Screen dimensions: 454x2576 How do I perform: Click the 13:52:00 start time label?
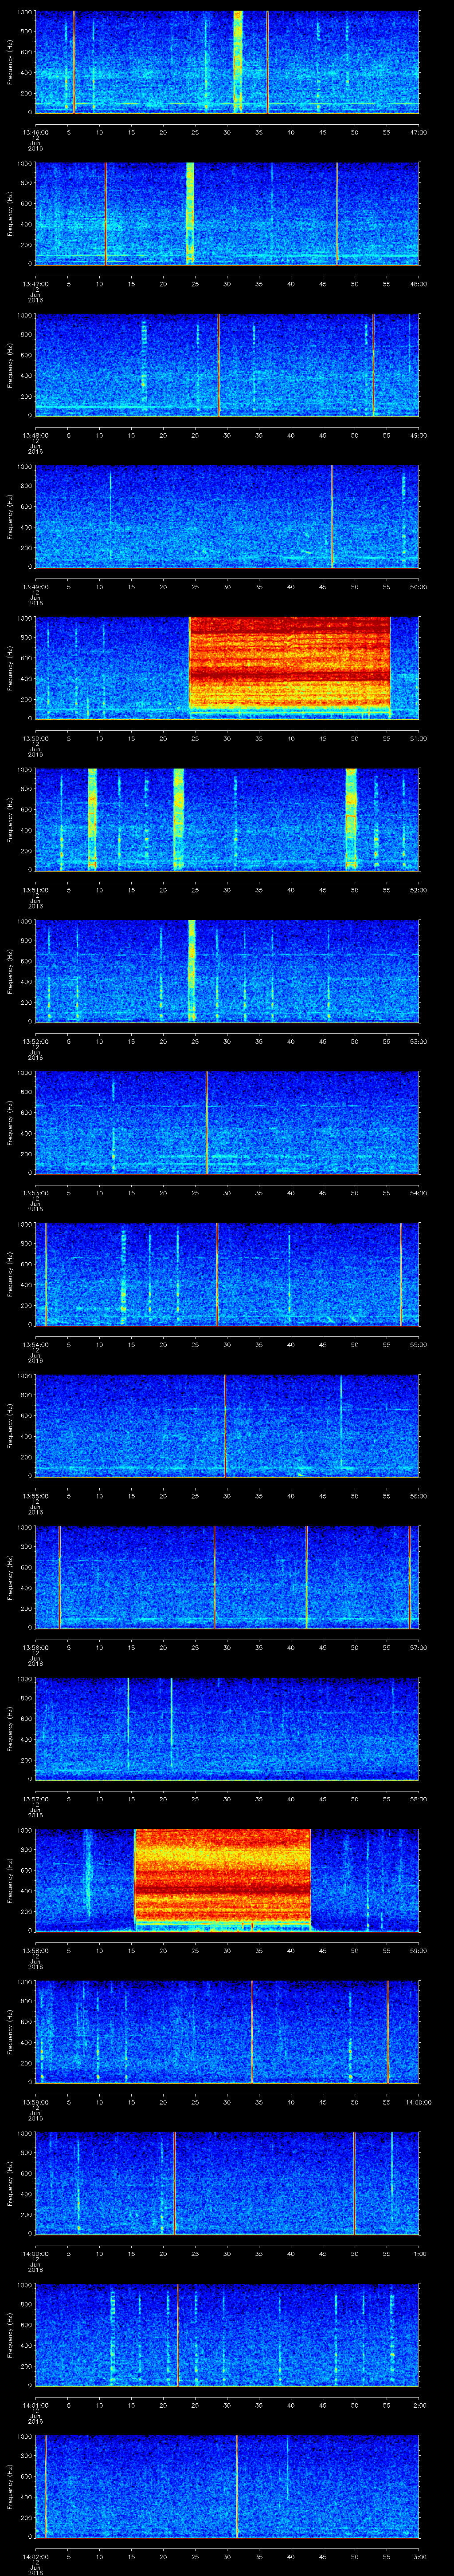coord(36,1042)
